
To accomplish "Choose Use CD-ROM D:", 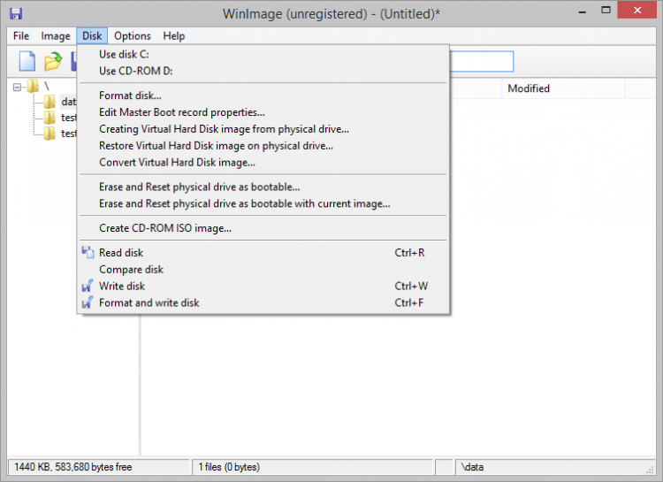I will tap(263, 71).
